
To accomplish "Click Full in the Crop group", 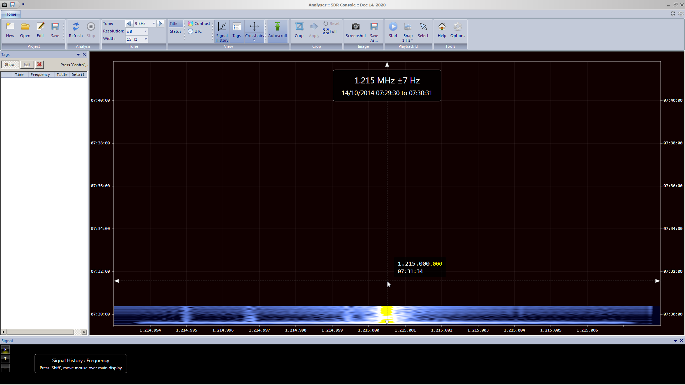I will coord(330,31).
